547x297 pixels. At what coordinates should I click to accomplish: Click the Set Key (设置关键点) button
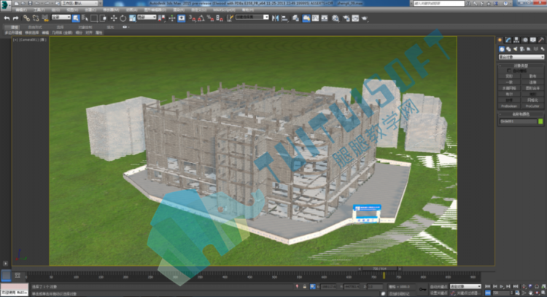(438, 293)
